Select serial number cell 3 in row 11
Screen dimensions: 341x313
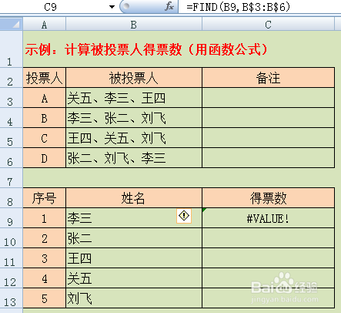(x=45, y=258)
